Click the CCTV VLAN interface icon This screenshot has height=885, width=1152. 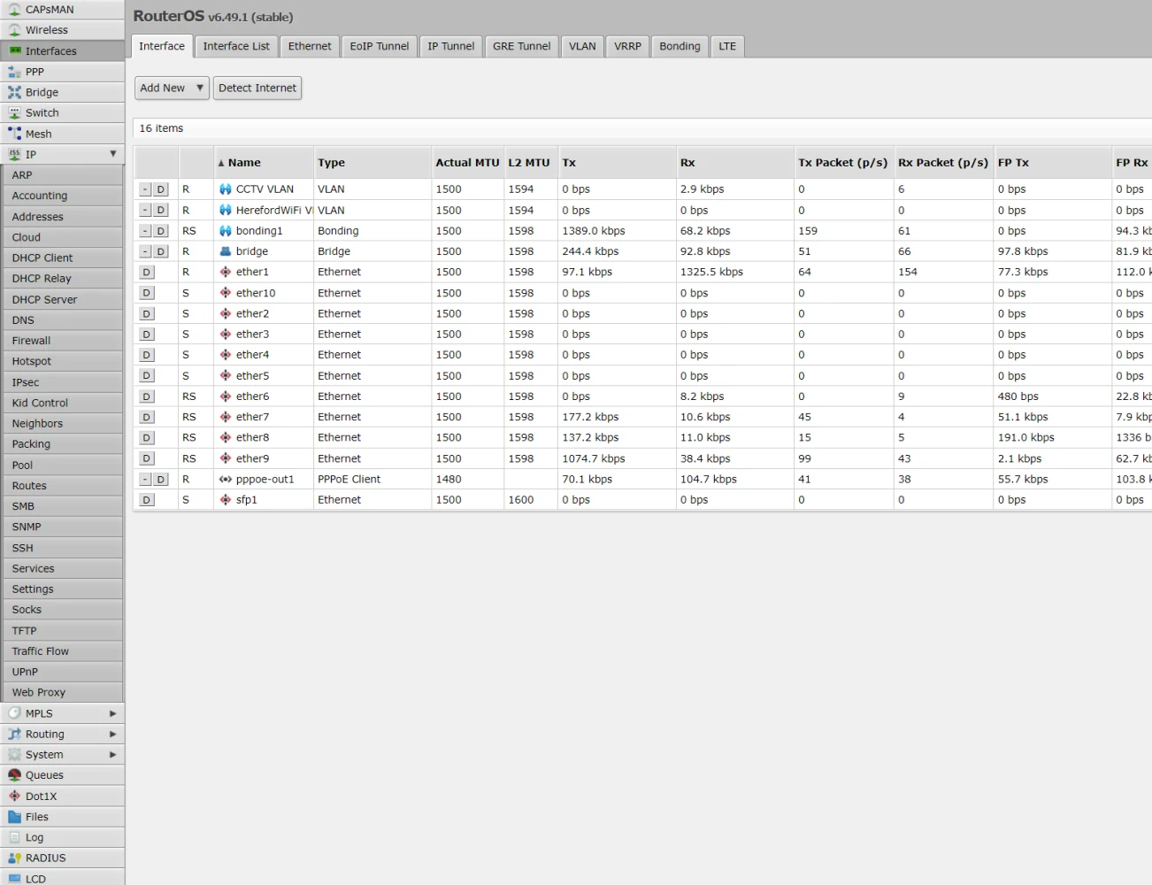[x=226, y=189]
